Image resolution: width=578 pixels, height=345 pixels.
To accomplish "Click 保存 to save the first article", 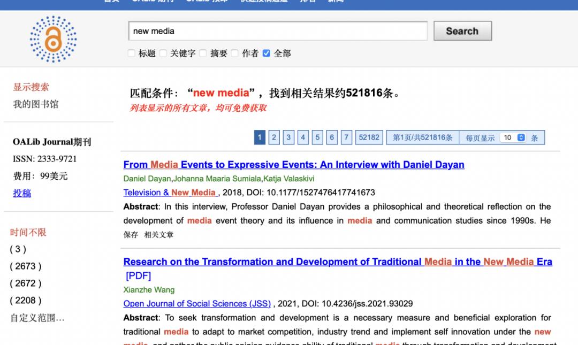I will 132,234.
